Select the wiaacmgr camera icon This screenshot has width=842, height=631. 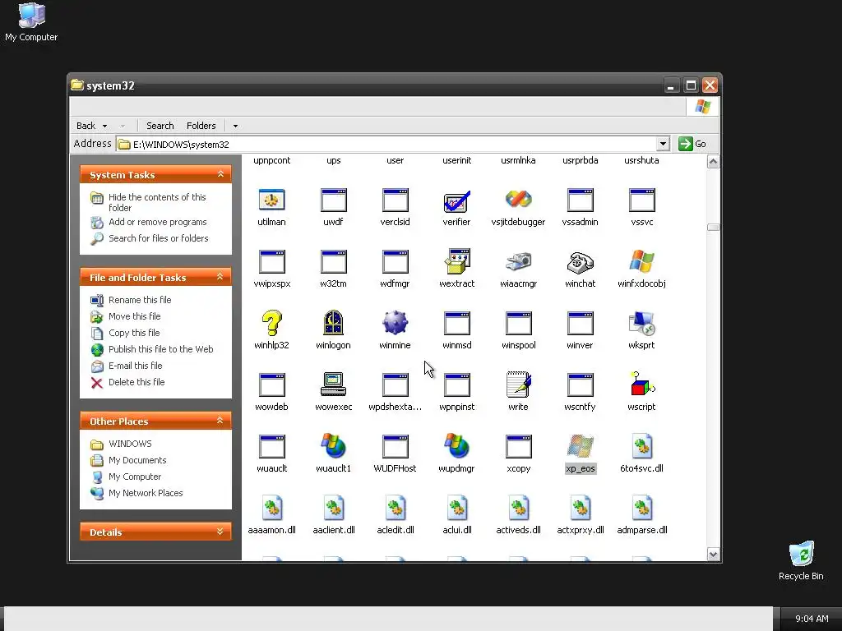click(x=518, y=262)
